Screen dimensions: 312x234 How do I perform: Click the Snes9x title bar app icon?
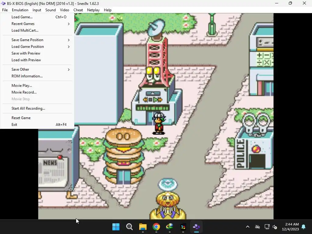[x=3, y=3]
